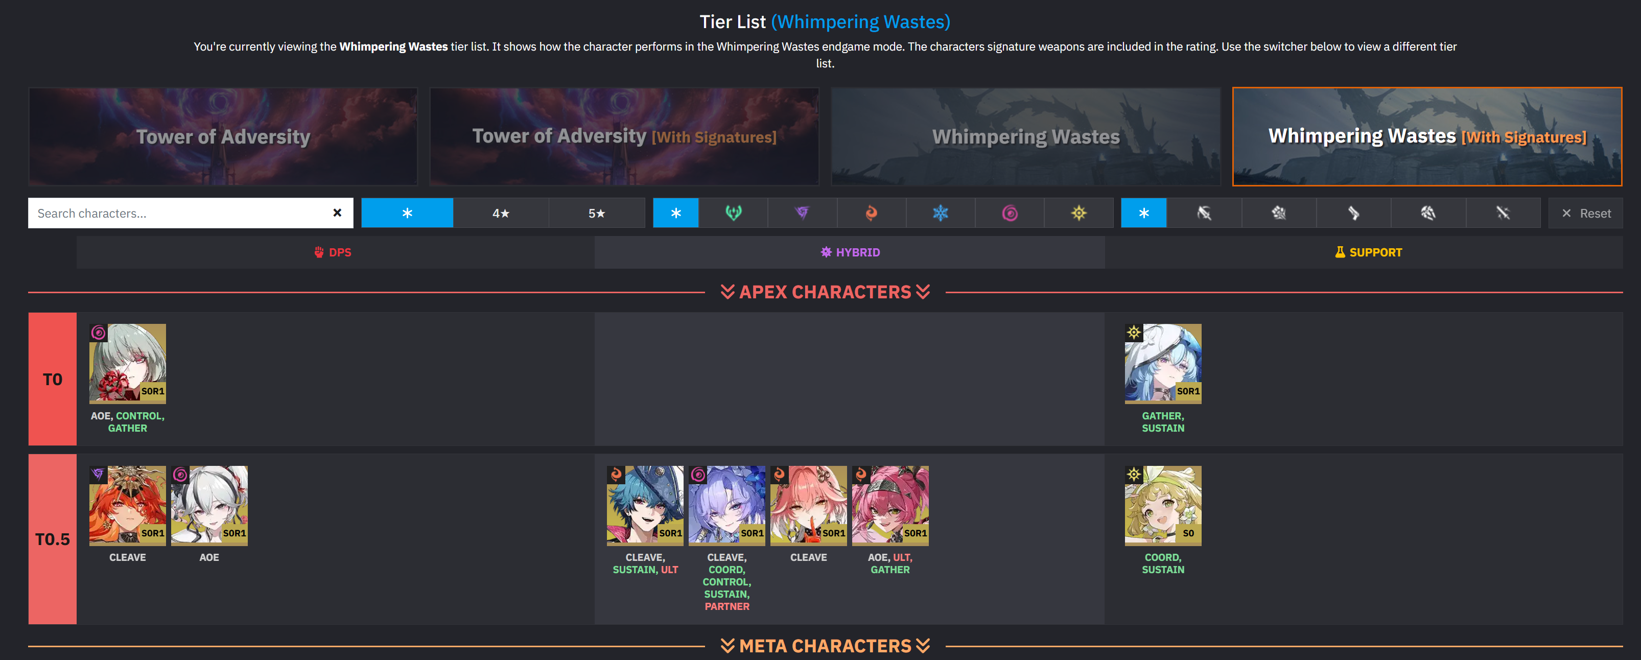Reset all filters with the Reset button

coord(1586,213)
